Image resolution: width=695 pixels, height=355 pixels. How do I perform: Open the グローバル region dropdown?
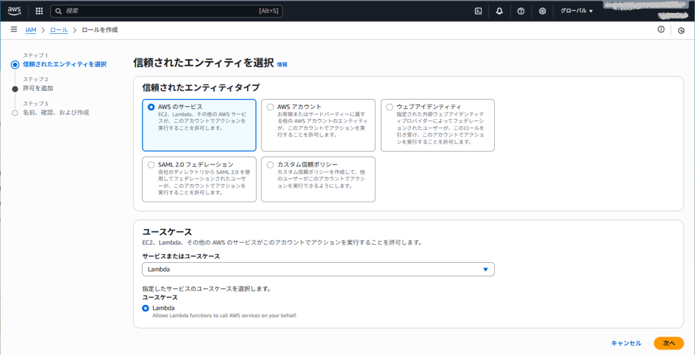pos(576,11)
